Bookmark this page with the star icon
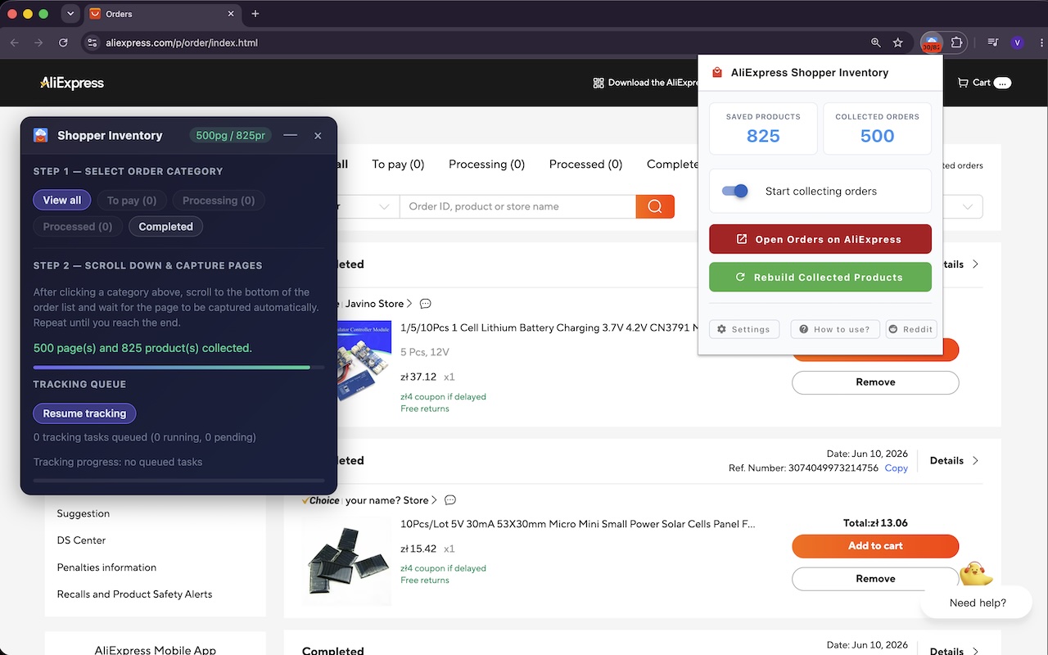This screenshot has width=1048, height=655. (898, 43)
